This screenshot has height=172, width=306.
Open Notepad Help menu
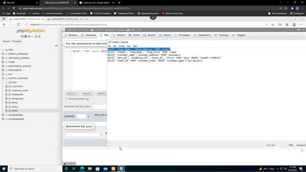click(135, 46)
